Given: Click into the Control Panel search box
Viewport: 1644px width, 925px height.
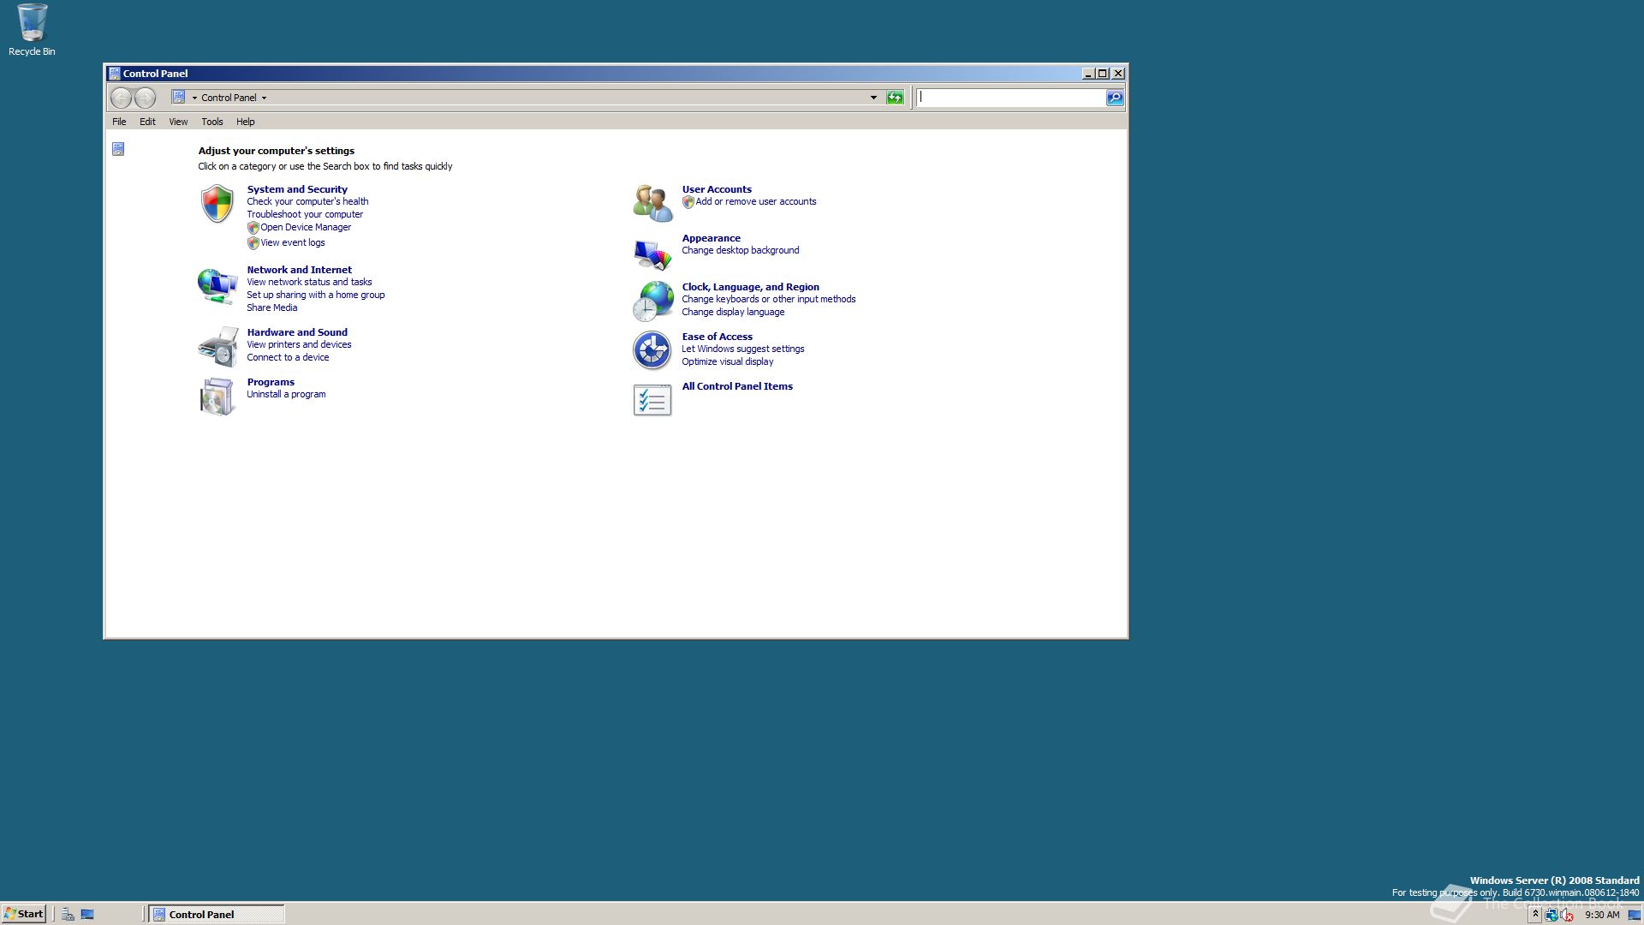Looking at the screenshot, I should [1010, 98].
